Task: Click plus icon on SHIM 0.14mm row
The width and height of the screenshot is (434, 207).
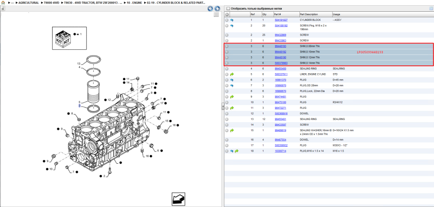Action: tap(227, 63)
